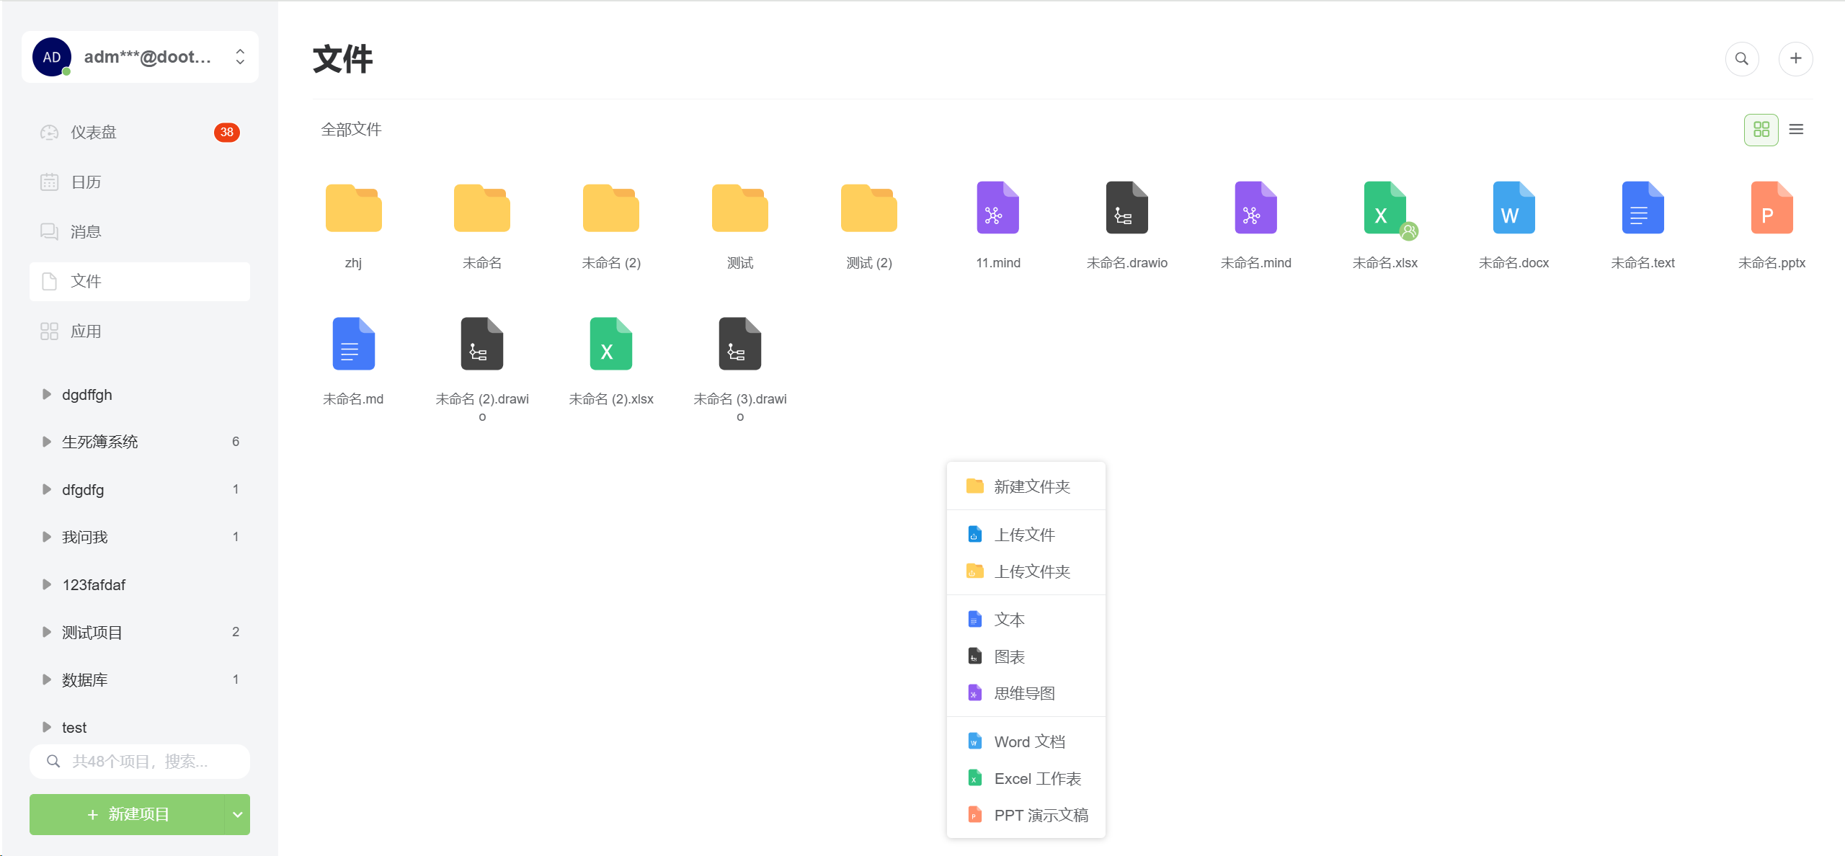Open the 新建项目 dropdown arrow
Screen dimensions: 1845x856
pos(237,814)
